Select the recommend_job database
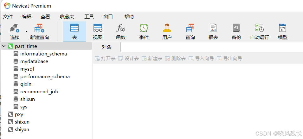 tap(39, 92)
